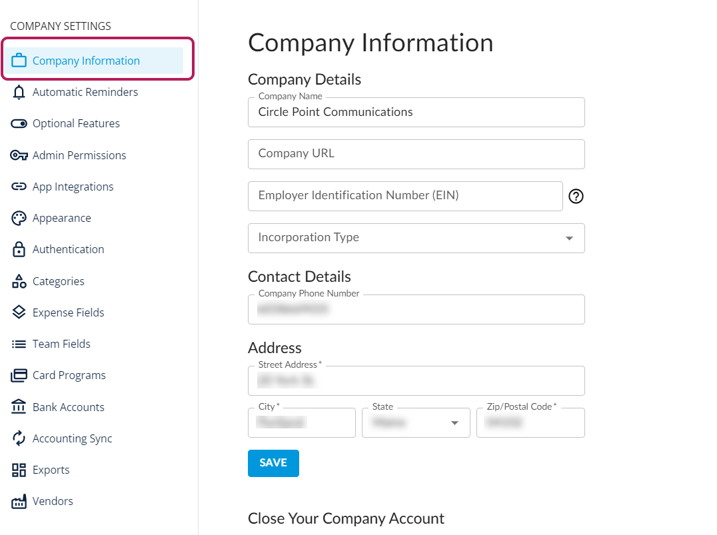
Task: Click the bell icon for Automatic Reminders
Action: point(19,92)
